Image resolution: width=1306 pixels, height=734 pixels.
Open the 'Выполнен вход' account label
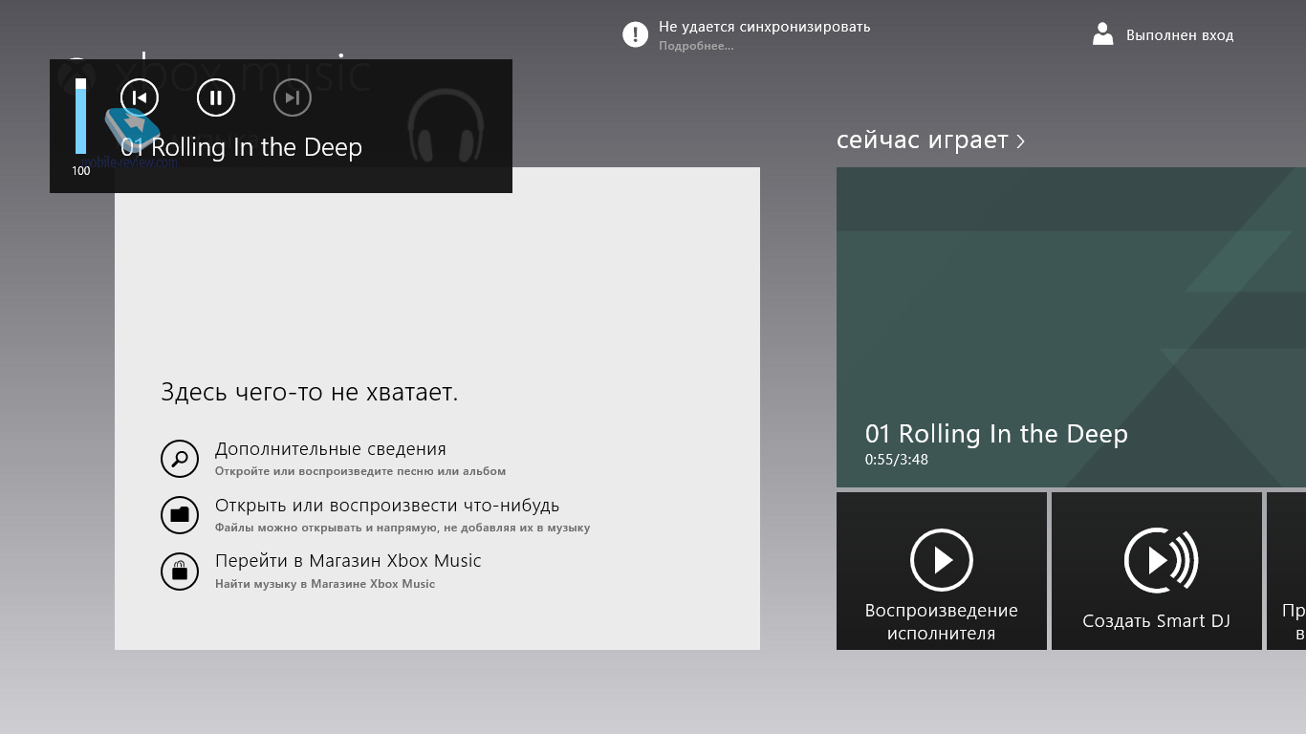[x=1180, y=35]
